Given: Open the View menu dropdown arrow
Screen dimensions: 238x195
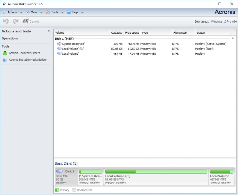Looking at the screenshot, I should (x=41, y=12).
